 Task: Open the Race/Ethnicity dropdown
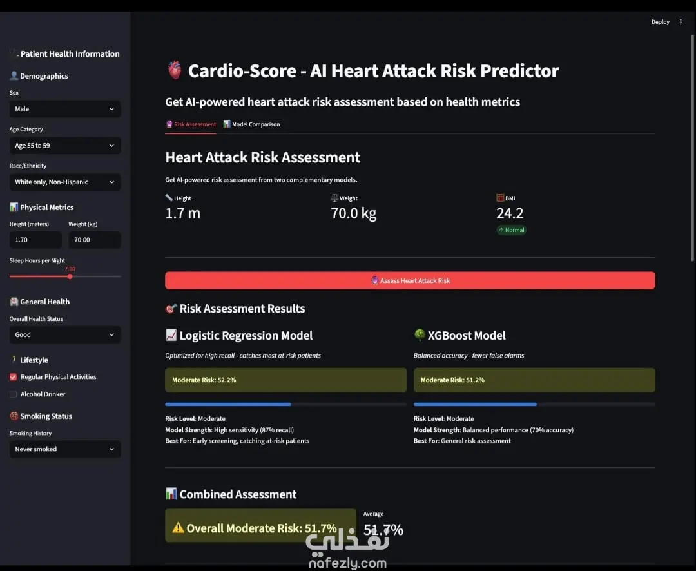tap(65, 182)
